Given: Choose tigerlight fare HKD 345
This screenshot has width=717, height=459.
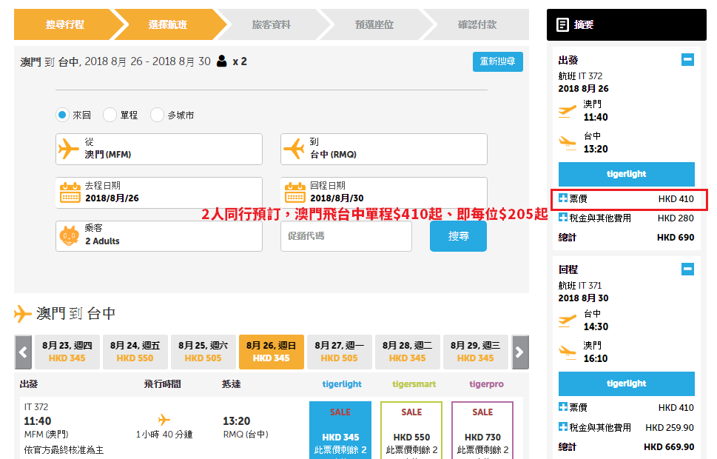Looking at the screenshot, I should click(340, 430).
